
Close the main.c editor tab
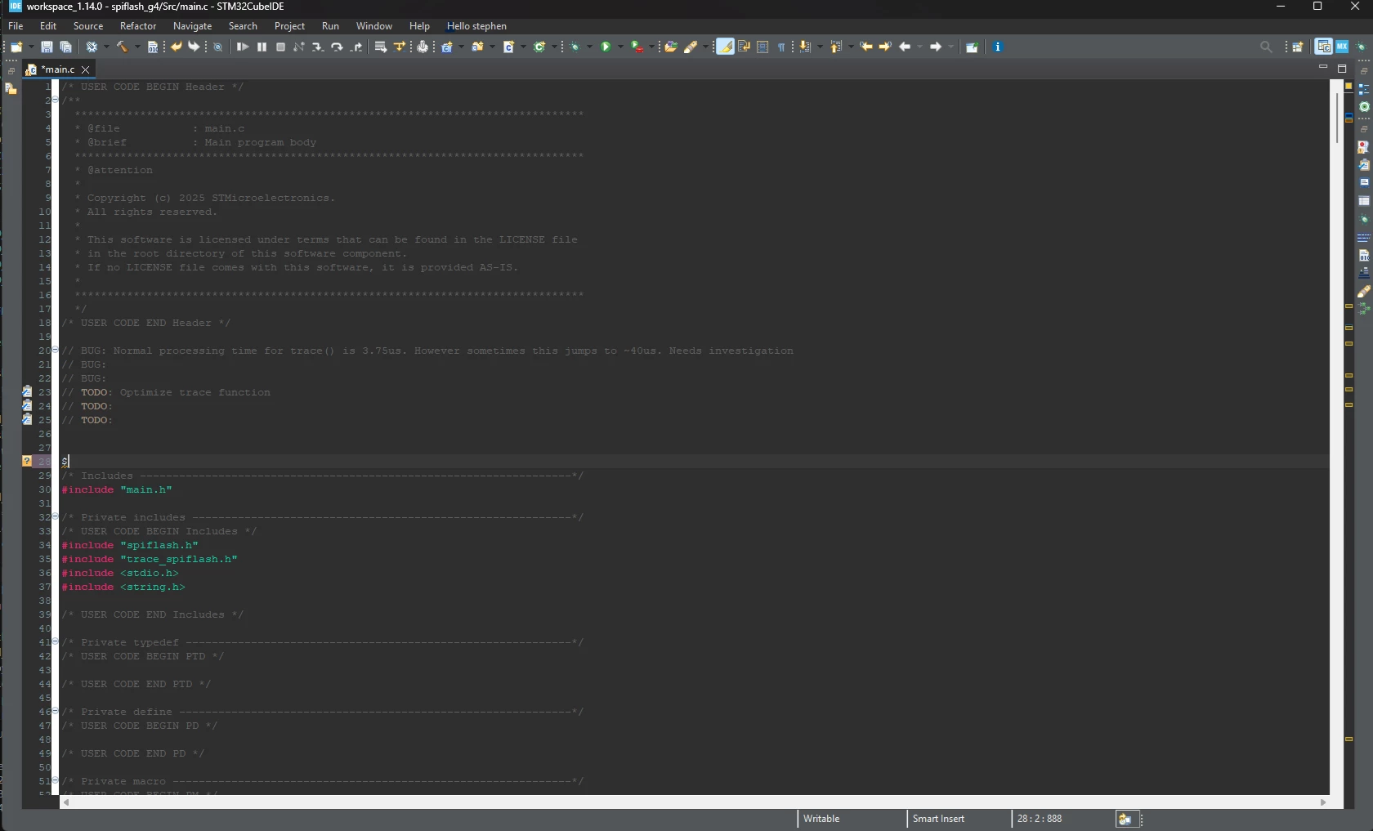(x=85, y=70)
